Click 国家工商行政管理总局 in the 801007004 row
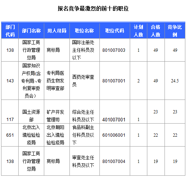 point(31,161)
